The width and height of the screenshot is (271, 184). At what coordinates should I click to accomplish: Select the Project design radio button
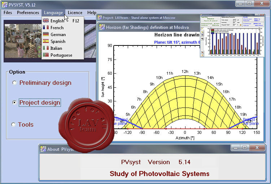14,102
